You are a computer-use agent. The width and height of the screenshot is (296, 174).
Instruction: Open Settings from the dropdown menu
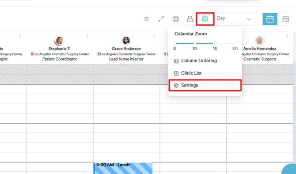coord(205,85)
